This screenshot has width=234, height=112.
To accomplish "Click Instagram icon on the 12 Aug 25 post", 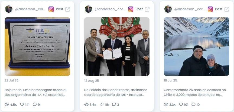I will 131,9.
